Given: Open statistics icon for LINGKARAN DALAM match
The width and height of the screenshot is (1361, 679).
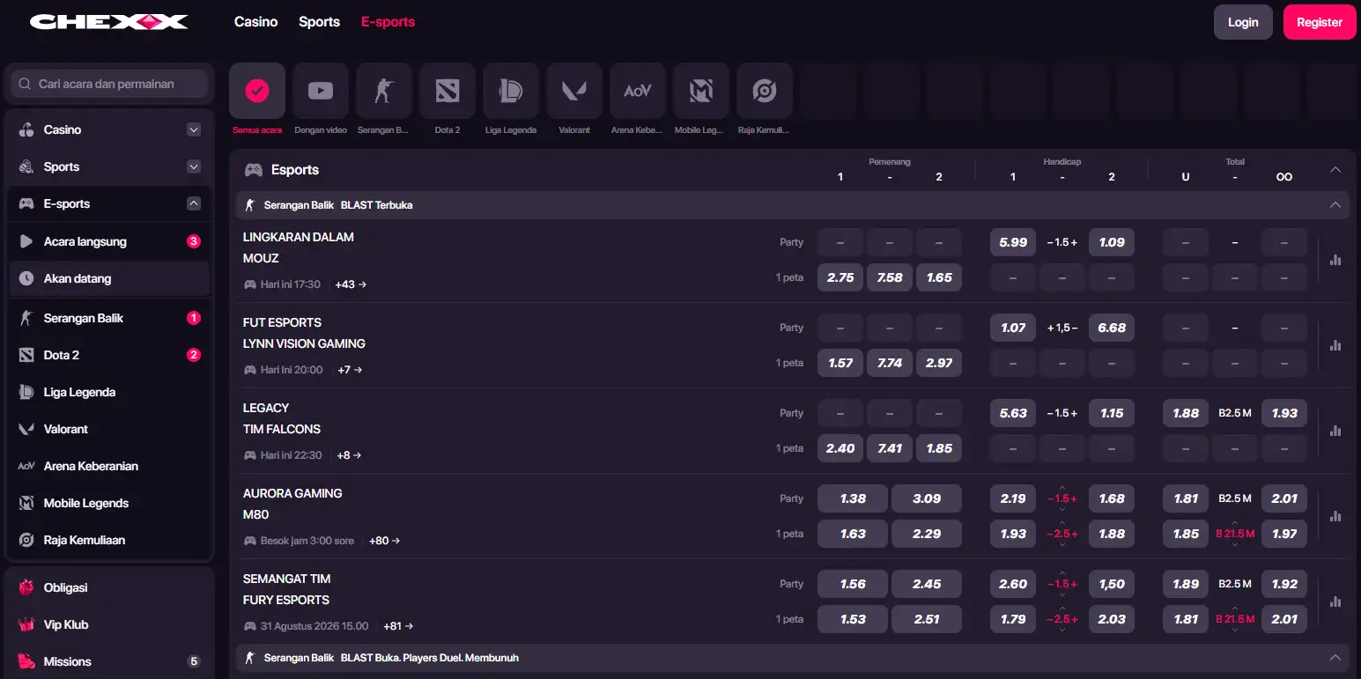Looking at the screenshot, I should click(x=1335, y=260).
